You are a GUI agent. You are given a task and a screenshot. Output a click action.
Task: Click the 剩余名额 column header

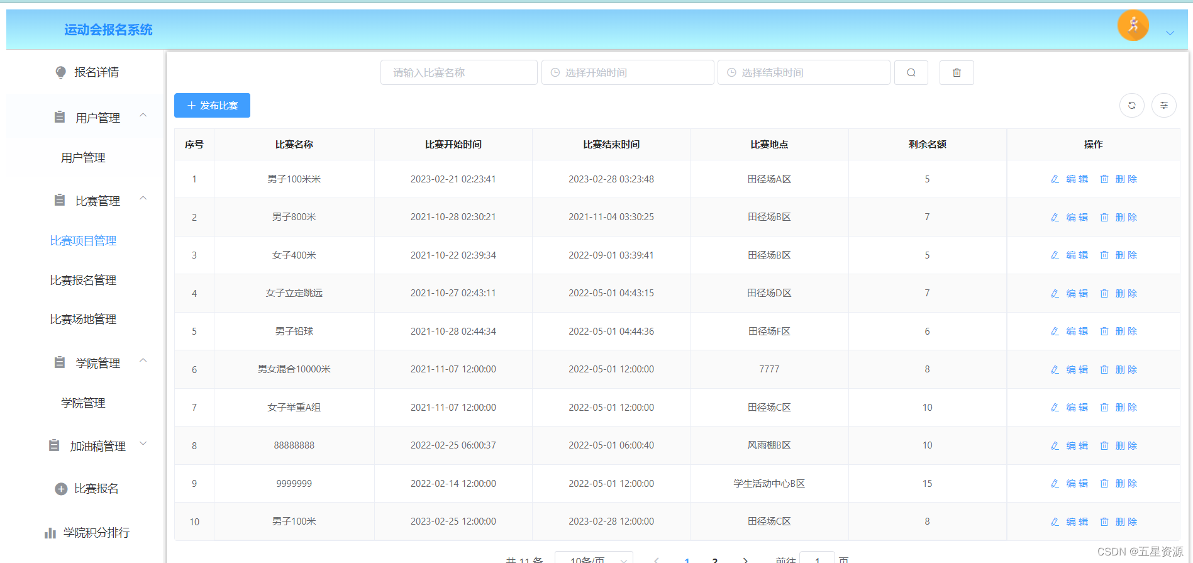pyautogui.click(x=928, y=145)
